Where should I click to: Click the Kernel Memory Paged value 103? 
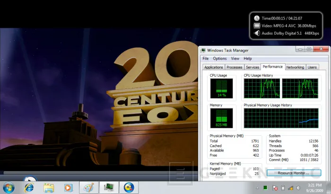point(256,169)
